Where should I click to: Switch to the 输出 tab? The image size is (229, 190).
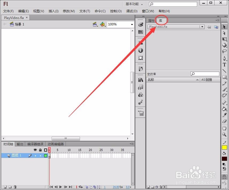coord(20,144)
